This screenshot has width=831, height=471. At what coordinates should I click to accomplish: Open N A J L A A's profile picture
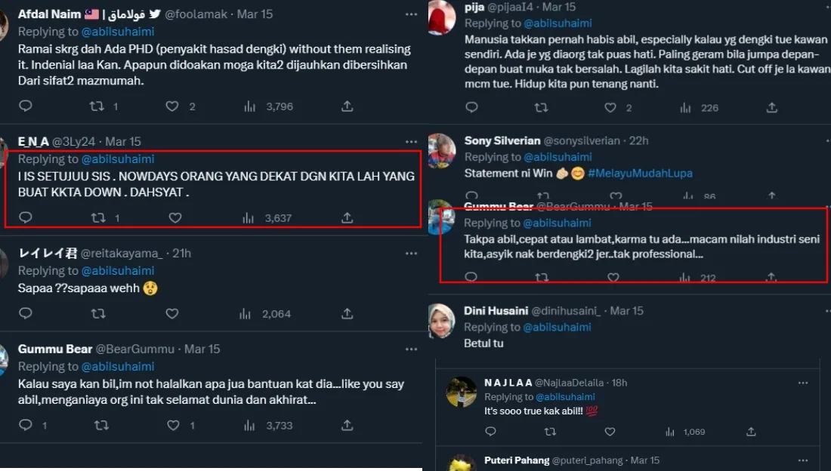pos(462,392)
